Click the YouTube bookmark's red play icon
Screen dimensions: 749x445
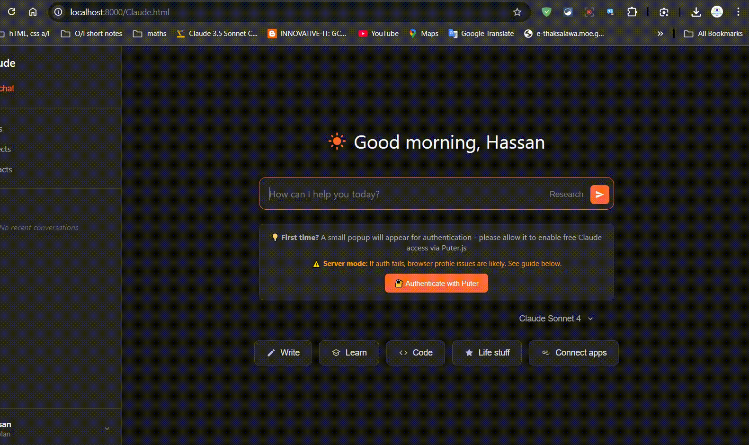pos(363,34)
